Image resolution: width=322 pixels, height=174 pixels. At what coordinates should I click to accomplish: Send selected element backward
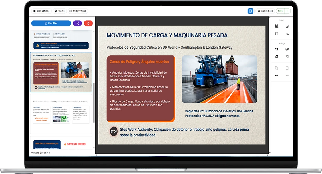(287, 49)
